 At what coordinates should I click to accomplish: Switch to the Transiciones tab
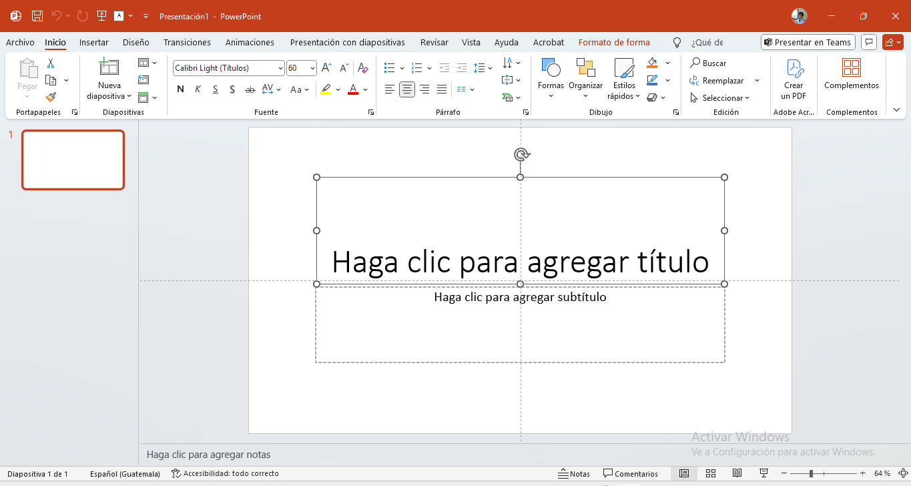tap(187, 42)
